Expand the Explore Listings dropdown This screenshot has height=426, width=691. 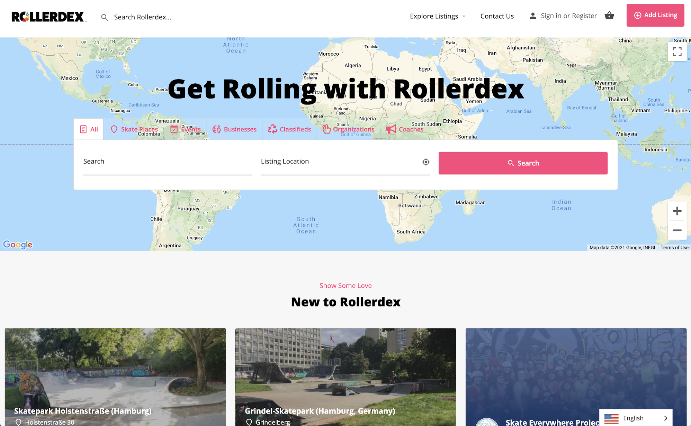pyautogui.click(x=438, y=16)
